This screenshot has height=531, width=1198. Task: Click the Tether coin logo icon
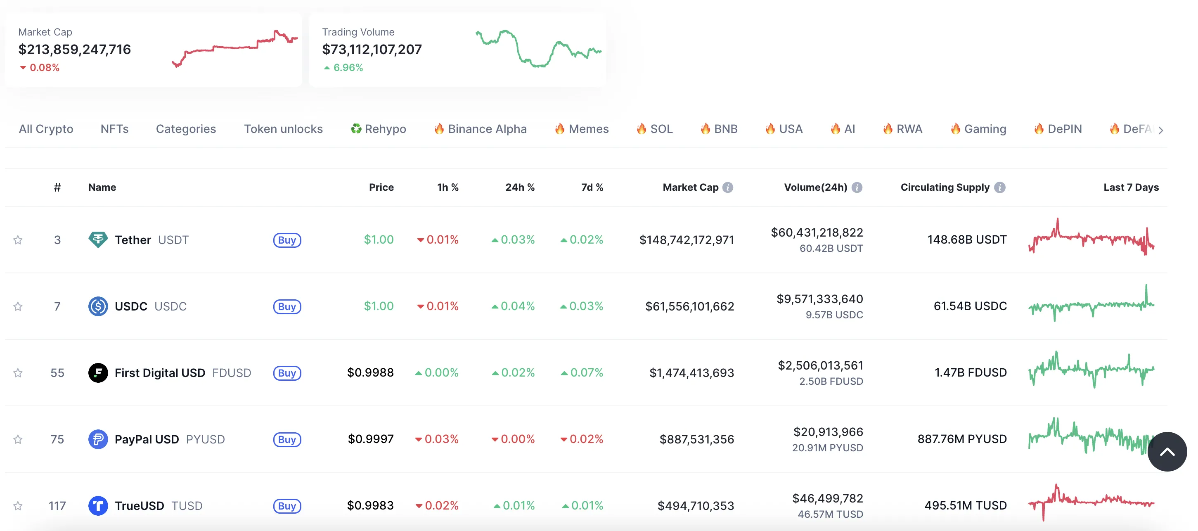98,240
